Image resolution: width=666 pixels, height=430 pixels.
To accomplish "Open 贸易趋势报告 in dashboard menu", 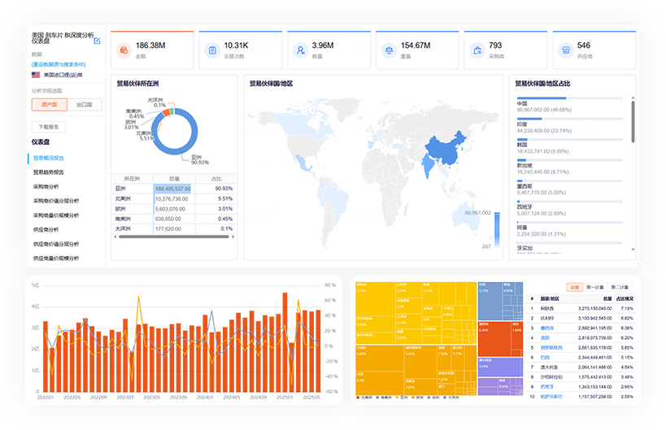I will 48,172.
